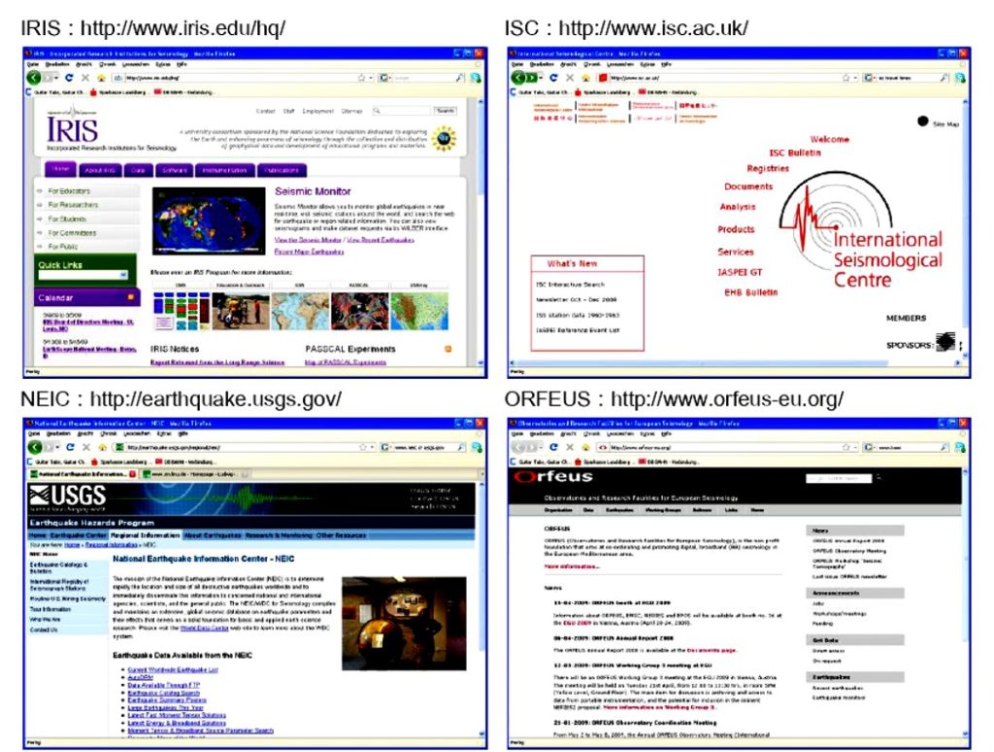Open Current Worldwide Earthquake List link on NEIC

[173, 669]
